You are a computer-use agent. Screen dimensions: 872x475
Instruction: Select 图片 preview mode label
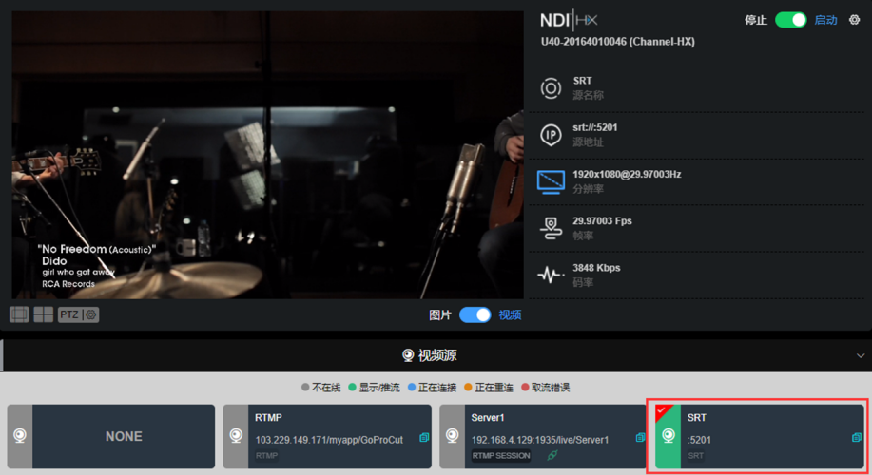click(440, 315)
